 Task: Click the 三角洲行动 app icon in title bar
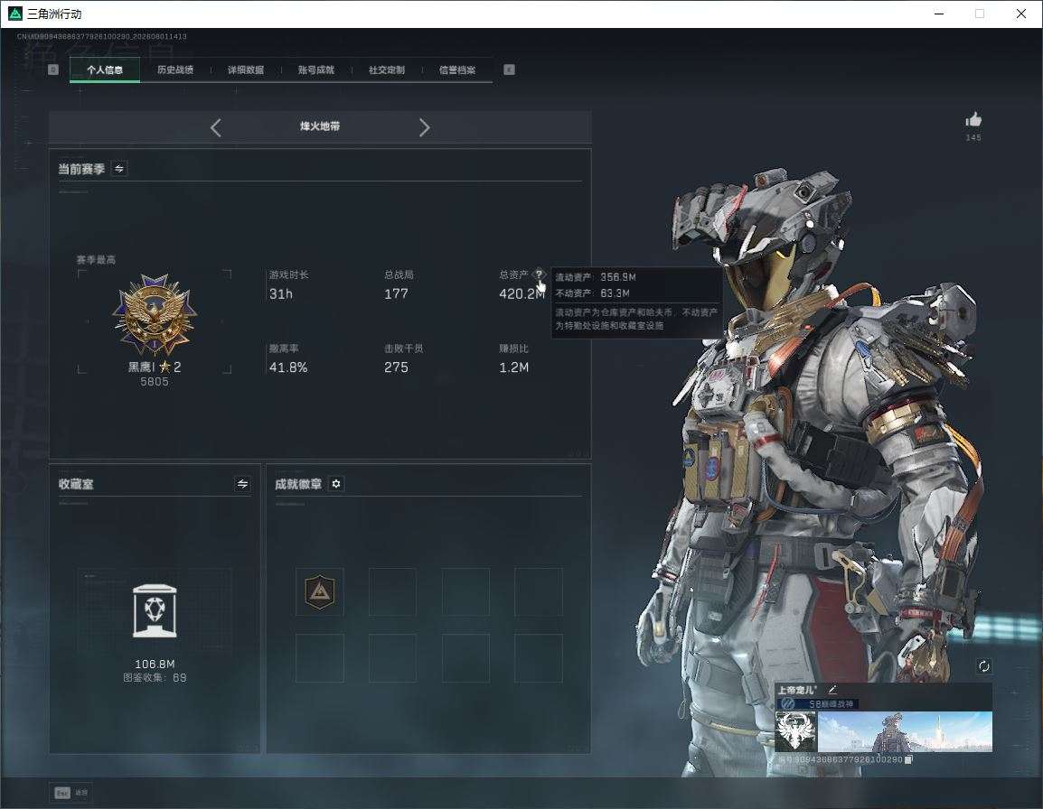tap(14, 14)
